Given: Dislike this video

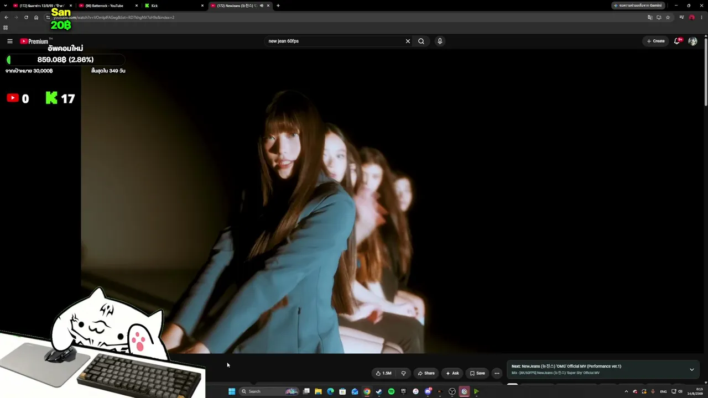Looking at the screenshot, I should click(403, 373).
